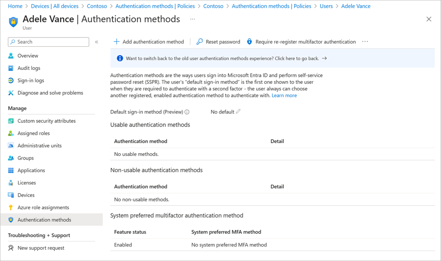Go to Custom security attributes
Image resolution: width=441 pixels, height=261 pixels.
(46, 121)
